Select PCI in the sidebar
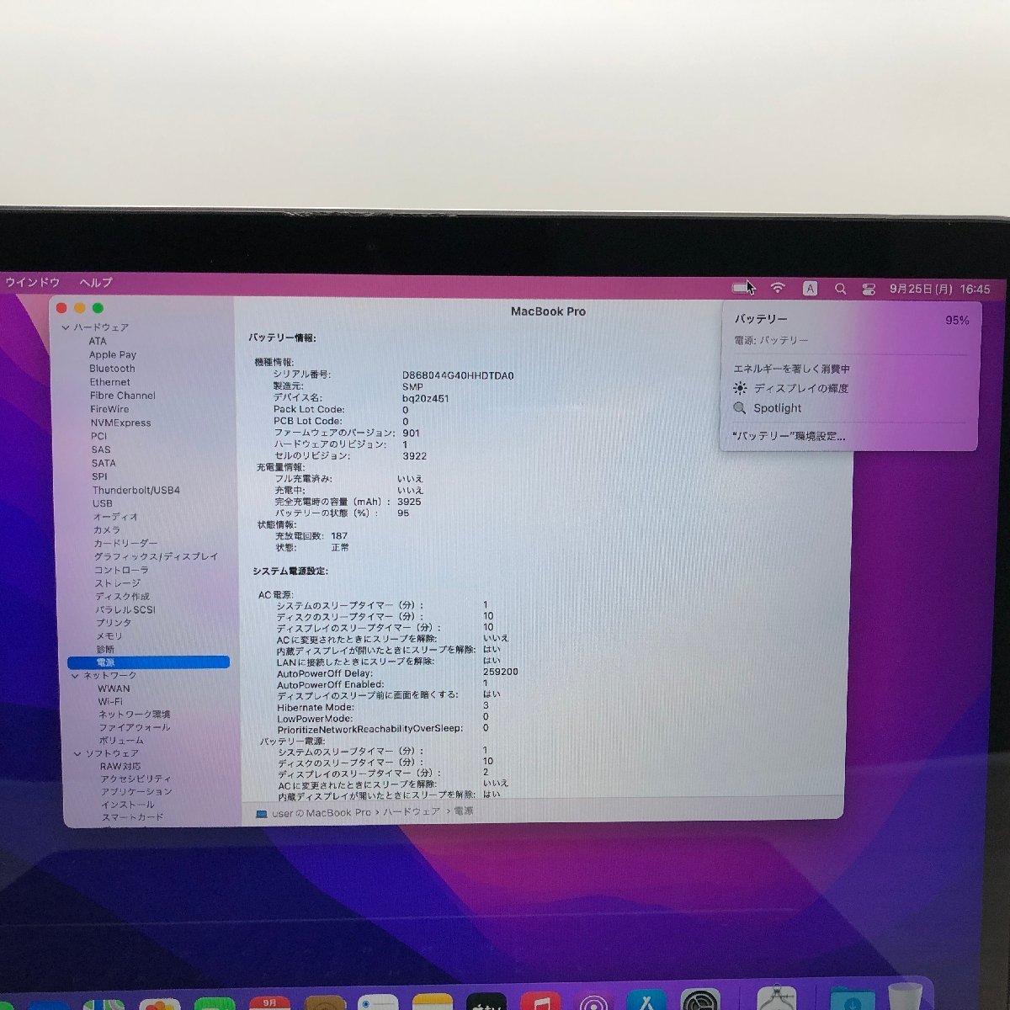 [x=99, y=436]
